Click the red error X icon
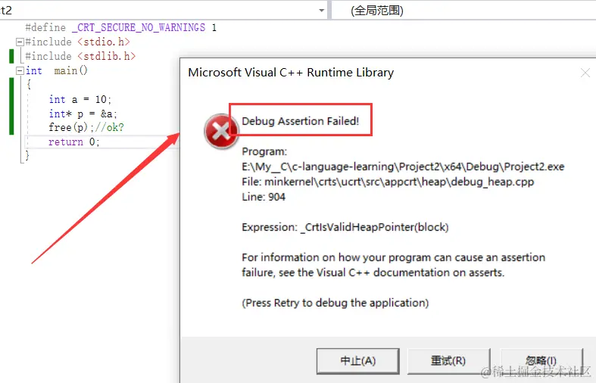Image resolution: width=596 pixels, height=383 pixels. pyautogui.click(x=222, y=131)
